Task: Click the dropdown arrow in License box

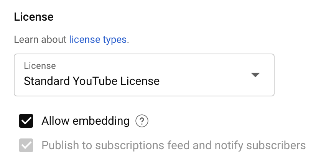Action: tap(255, 75)
